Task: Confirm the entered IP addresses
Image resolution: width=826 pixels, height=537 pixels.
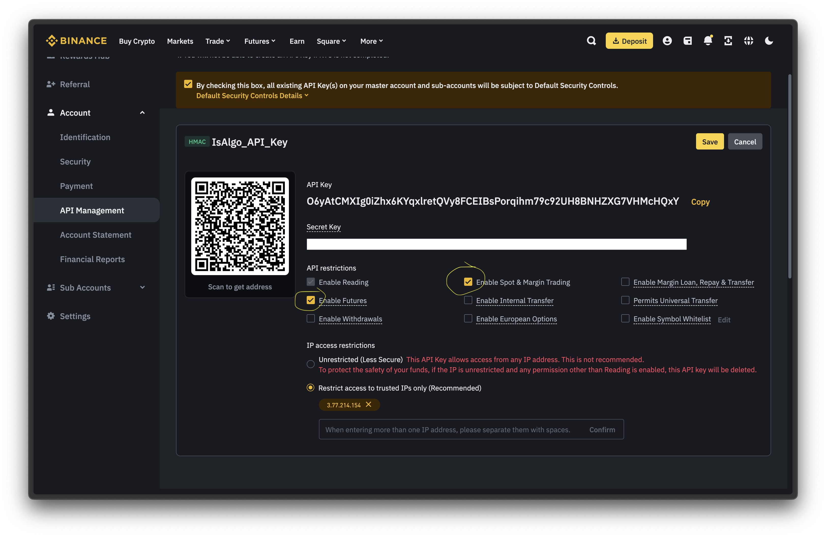Action: [x=602, y=429]
